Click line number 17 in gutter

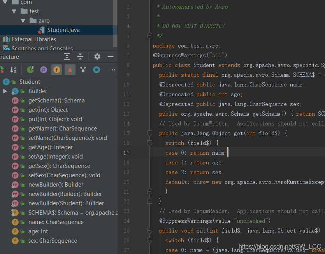[x=126, y=153]
